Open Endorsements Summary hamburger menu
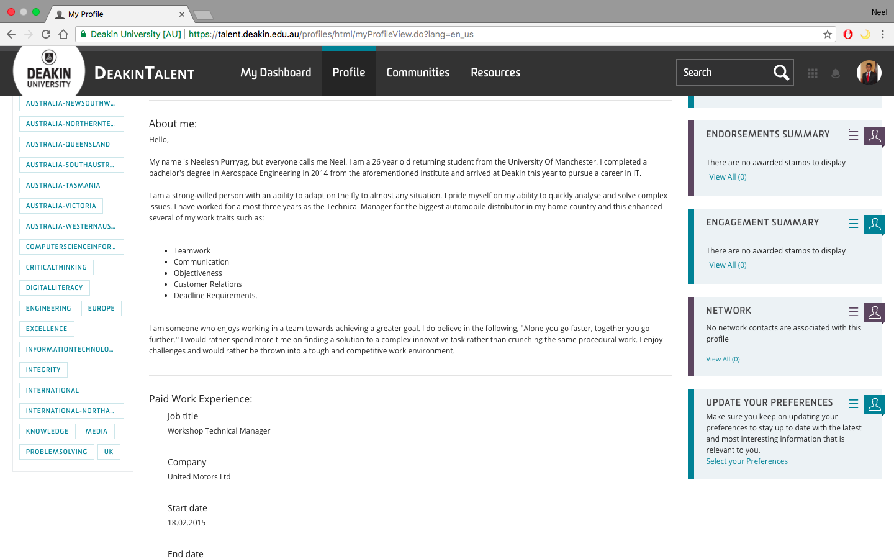This screenshot has height=559, width=894. (x=854, y=135)
